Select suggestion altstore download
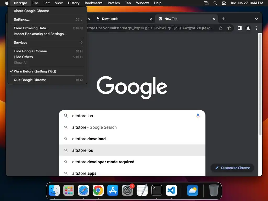The width and height of the screenshot is (268, 201). pos(132,139)
